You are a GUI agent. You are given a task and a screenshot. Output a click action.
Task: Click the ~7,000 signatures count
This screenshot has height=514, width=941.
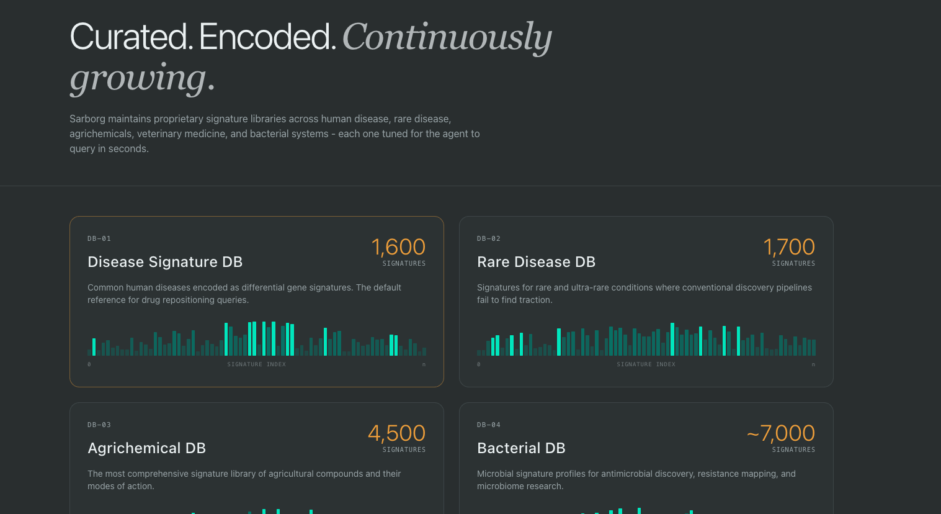tap(781, 433)
